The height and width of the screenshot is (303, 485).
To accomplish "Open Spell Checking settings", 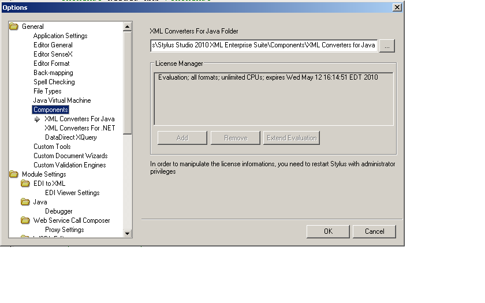I will click(x=54, y=82).
